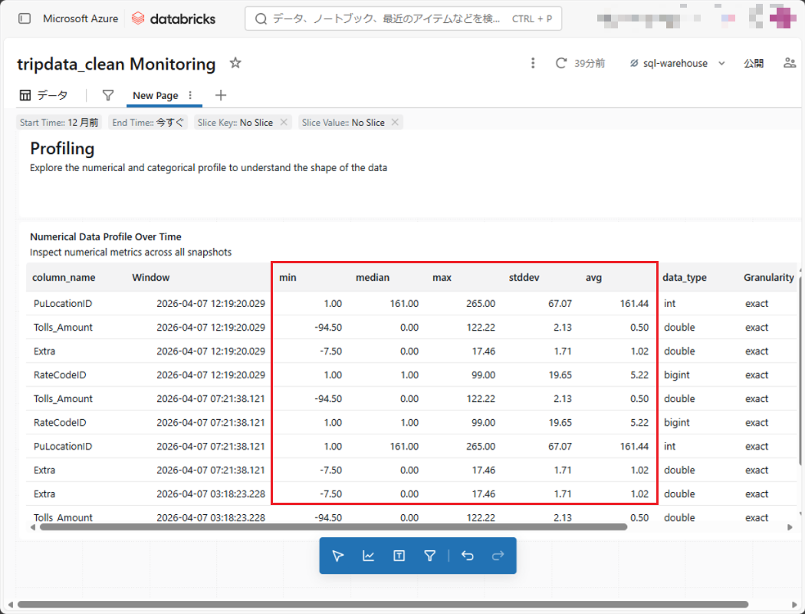Add a visualization with the chart tool
Image resolution: width=805 pixels, height=614 pixels.
(369, 556)
